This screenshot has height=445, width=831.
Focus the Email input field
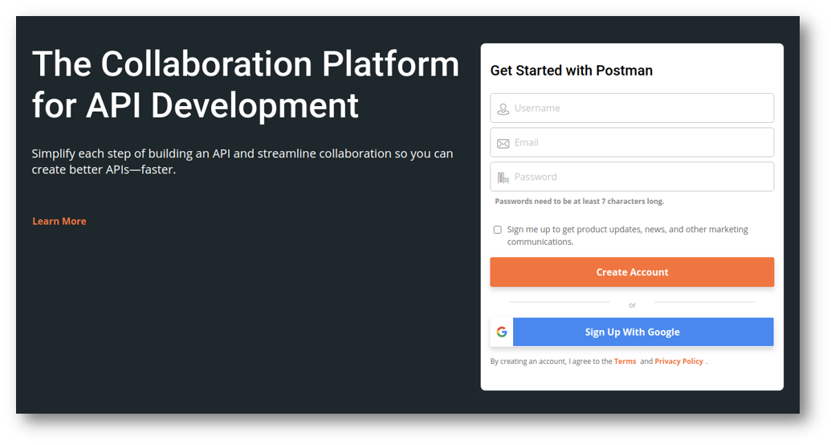[x=632, y=143]
